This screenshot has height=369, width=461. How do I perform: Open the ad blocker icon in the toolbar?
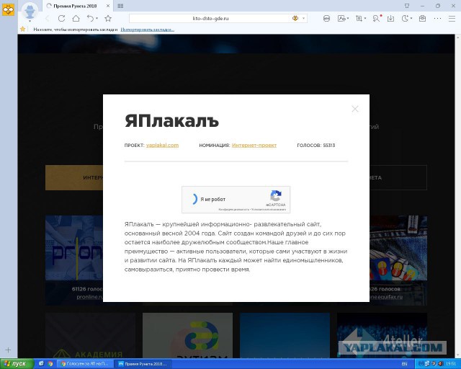(326, 19)
